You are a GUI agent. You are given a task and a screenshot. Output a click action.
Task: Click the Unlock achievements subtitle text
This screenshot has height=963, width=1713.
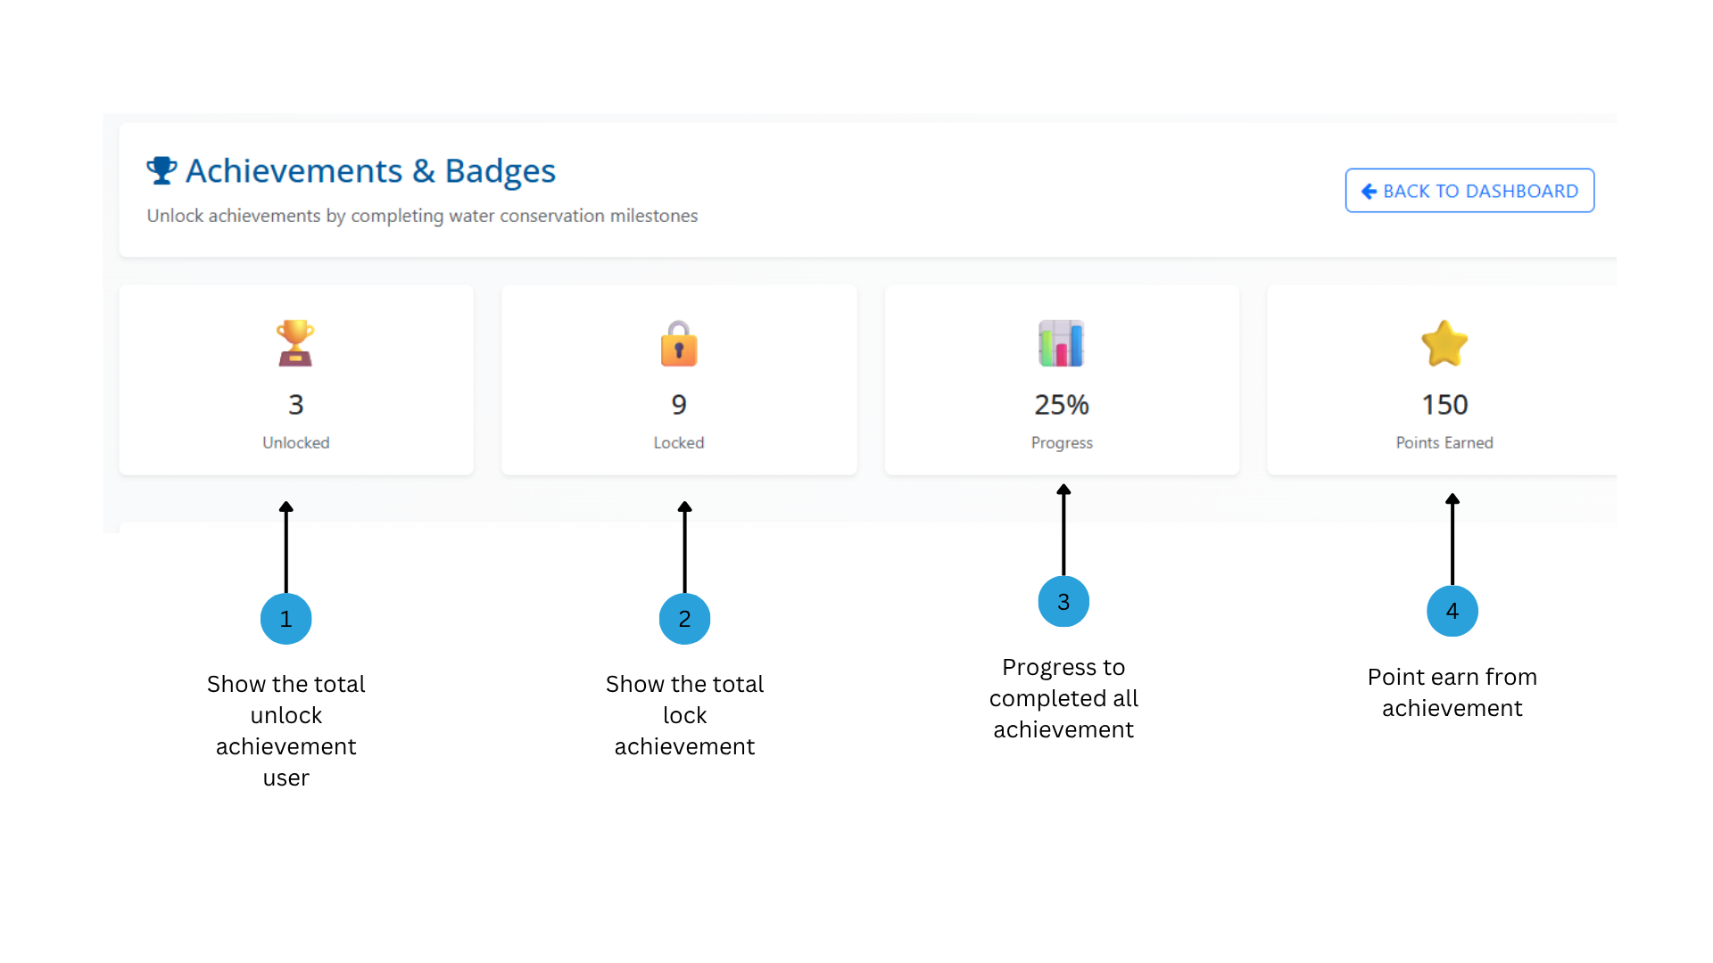(x=422, y=216)
